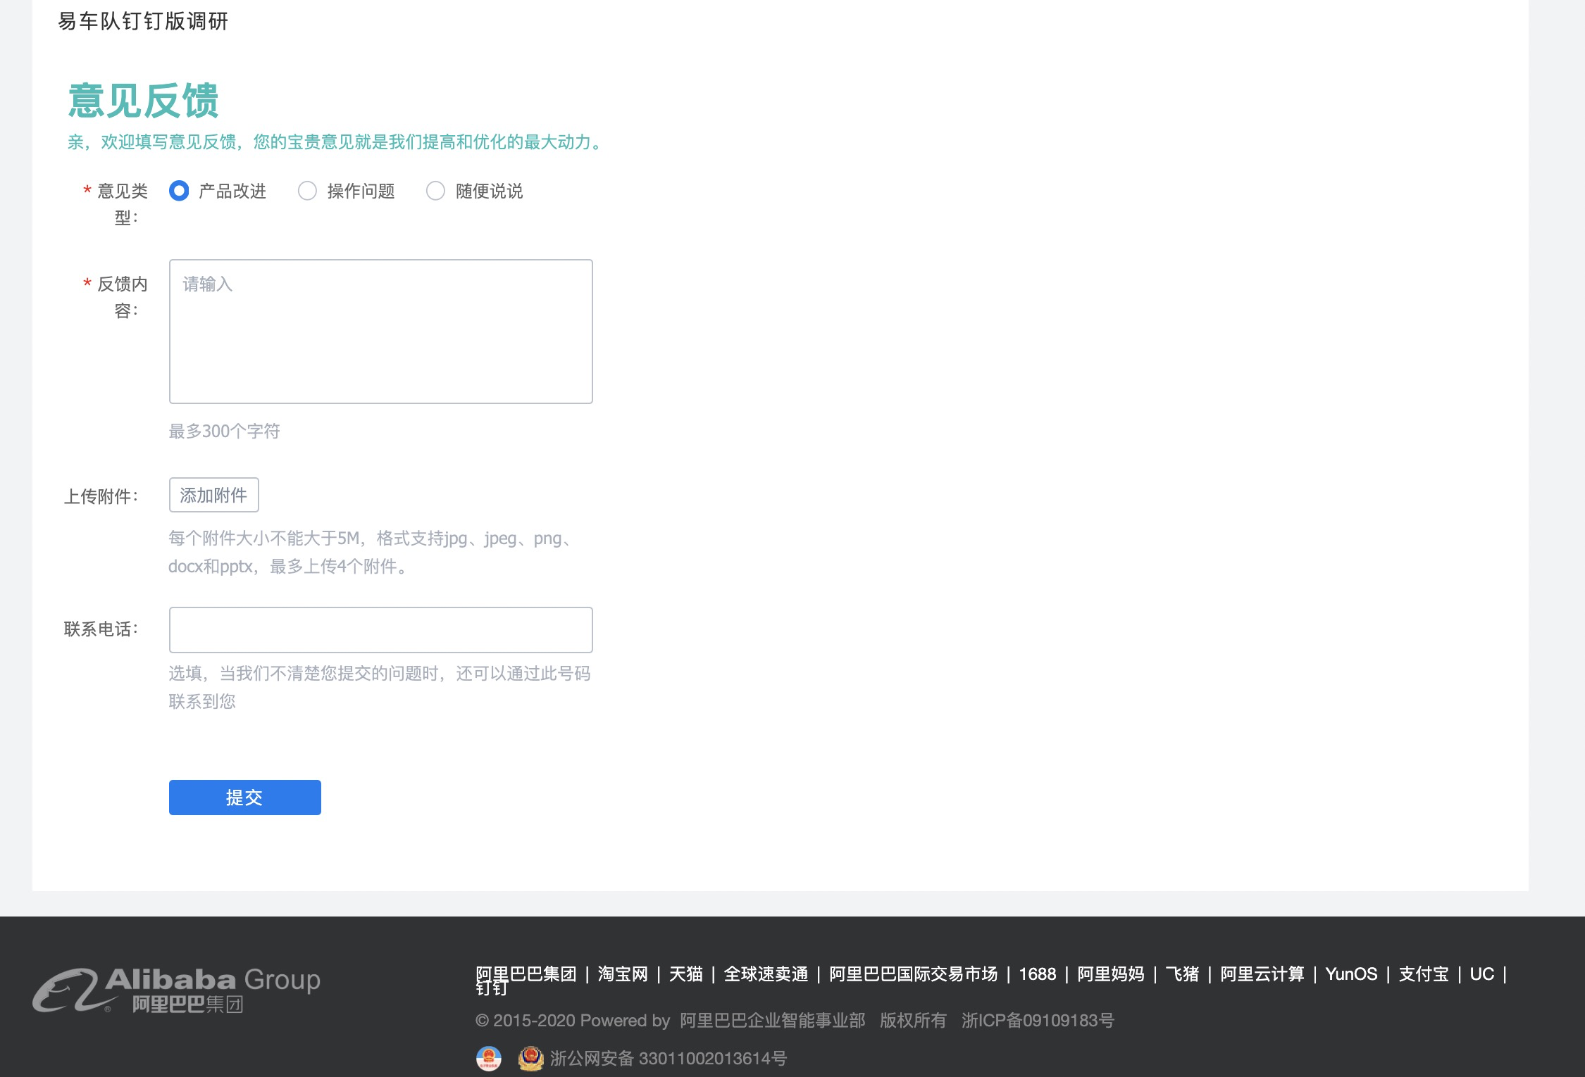Select the 产品改进 radio option

(x=179, y=191)
